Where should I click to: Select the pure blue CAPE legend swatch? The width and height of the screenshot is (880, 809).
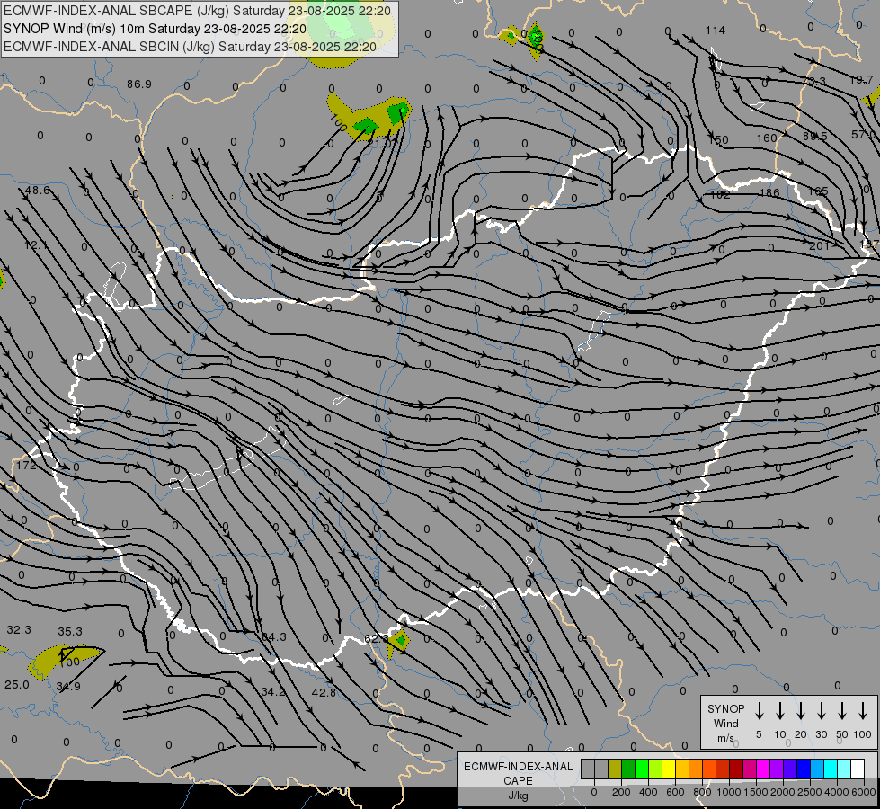(x=804, y=769)
